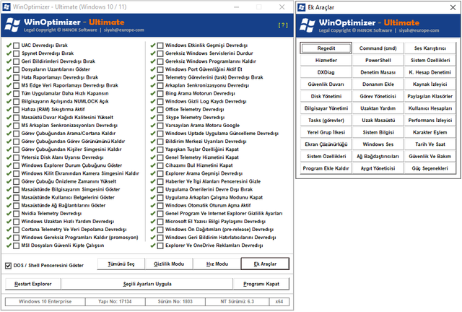
Task: Open Ekran Çözünürlüğü button
Action: [326, 144]
